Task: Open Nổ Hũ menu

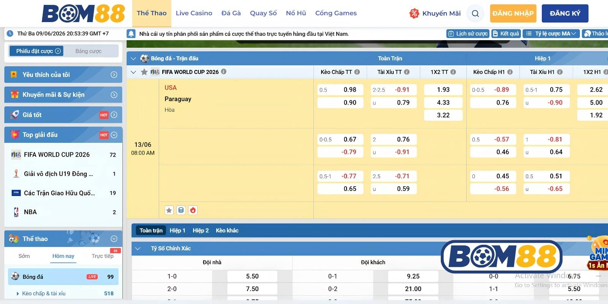Action: click(296, 13)
